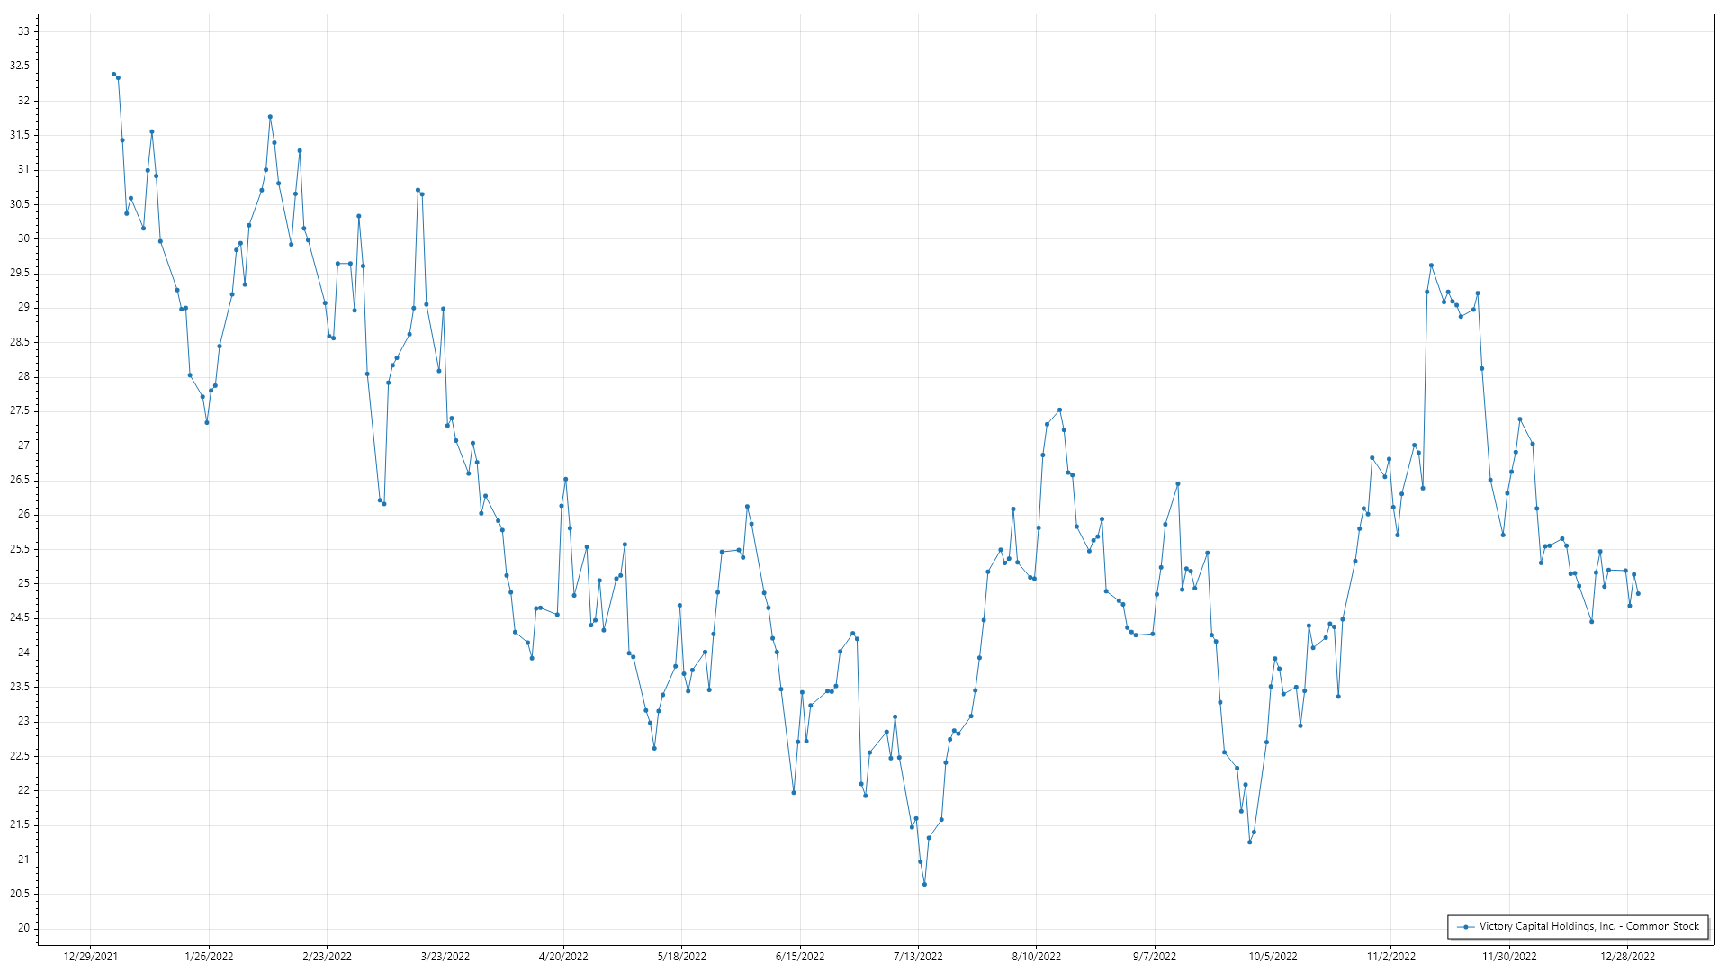The width and height of the screenshot is (1728, 972).
Task: Select the 7/13/2022 x-axis date label
Action: click(918, 957)
